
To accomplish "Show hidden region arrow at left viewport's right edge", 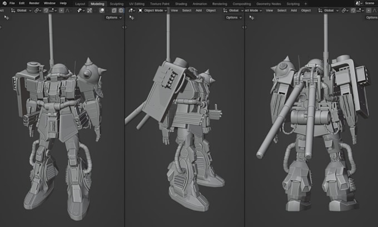I will [x=123, y=27].
